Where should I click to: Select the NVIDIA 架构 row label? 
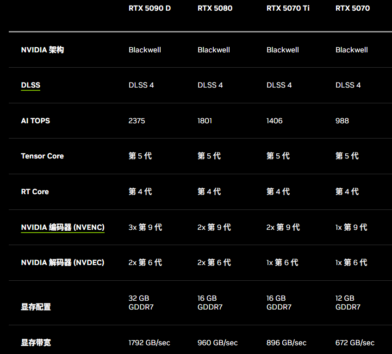click(x=43, y=50)
